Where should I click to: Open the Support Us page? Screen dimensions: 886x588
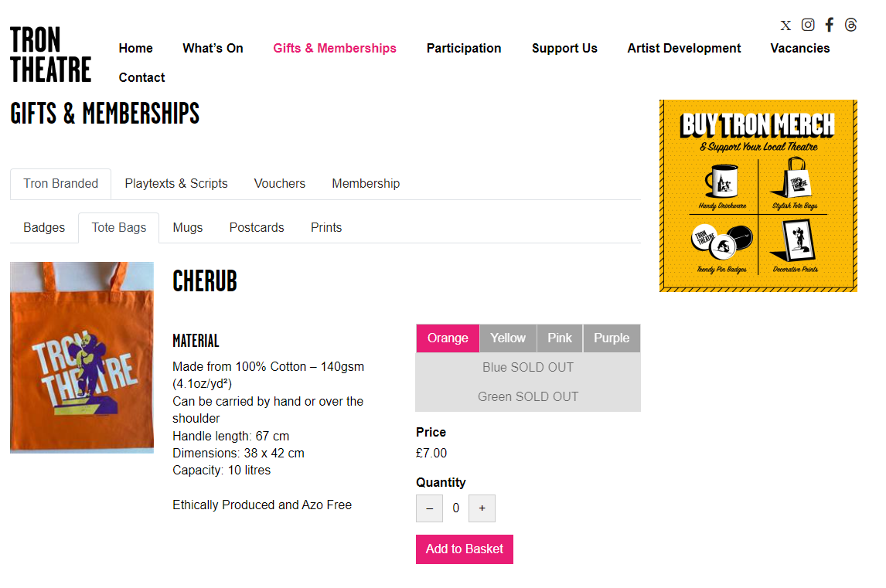[x=564, y=49]
